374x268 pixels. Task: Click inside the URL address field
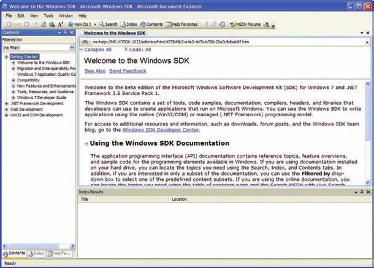click(x=228, y=42)
